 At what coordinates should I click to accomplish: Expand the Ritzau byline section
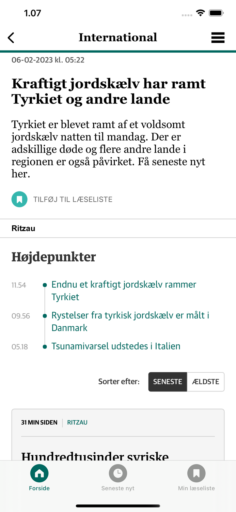click(x=23, y=228)
